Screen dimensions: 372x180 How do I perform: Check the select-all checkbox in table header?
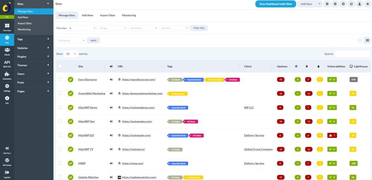click(60, 66)
